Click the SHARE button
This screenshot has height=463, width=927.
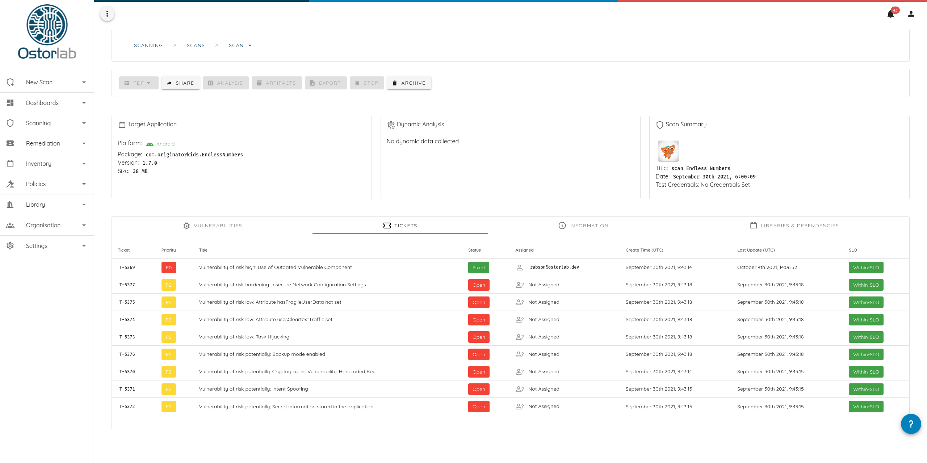[180, 83]
